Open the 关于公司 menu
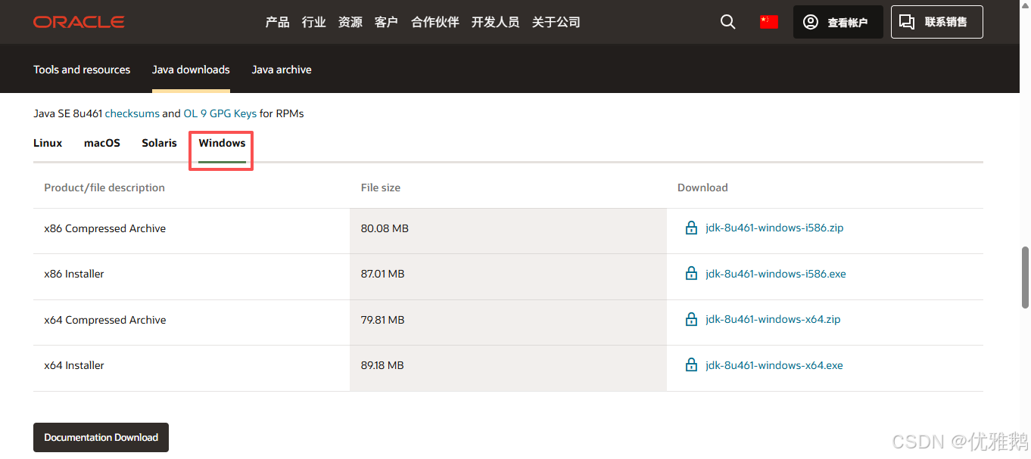This screenshot has height=459, width=1031. point(556,22)
